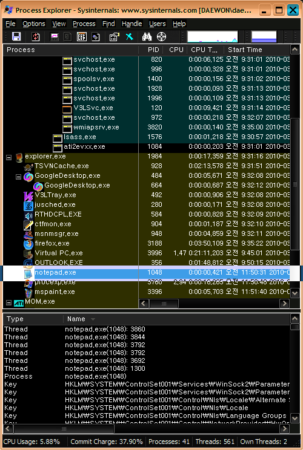Collapse the explorer.exe tree node
303x450 pixels.
pyautogui.click(x=9, y=157)
